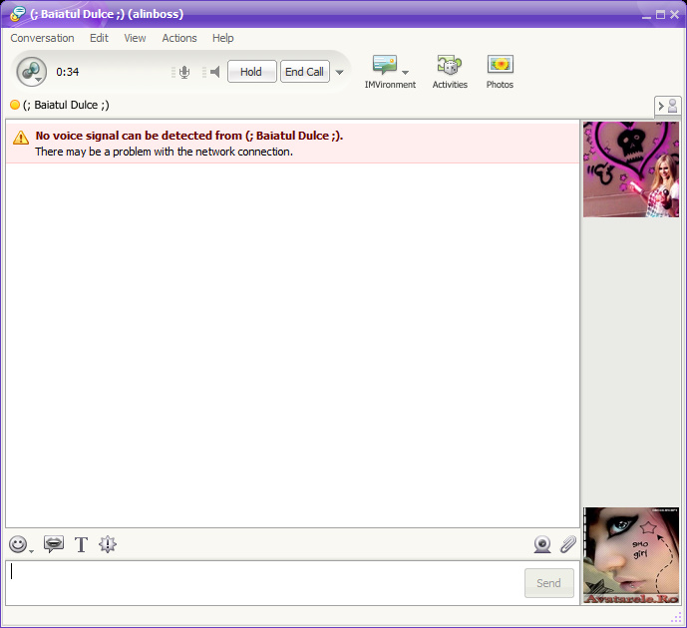This screenshot has height=628, width=687.
Task: Adjust microphone level bars
Action: pyautogui.click(x=173, y=72)
